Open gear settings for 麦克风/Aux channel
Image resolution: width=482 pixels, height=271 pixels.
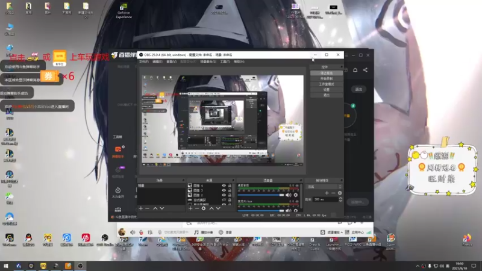pos(295,210)
